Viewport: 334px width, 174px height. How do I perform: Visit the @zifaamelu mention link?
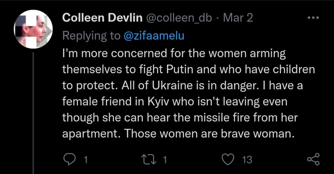(x=154, y=36)
